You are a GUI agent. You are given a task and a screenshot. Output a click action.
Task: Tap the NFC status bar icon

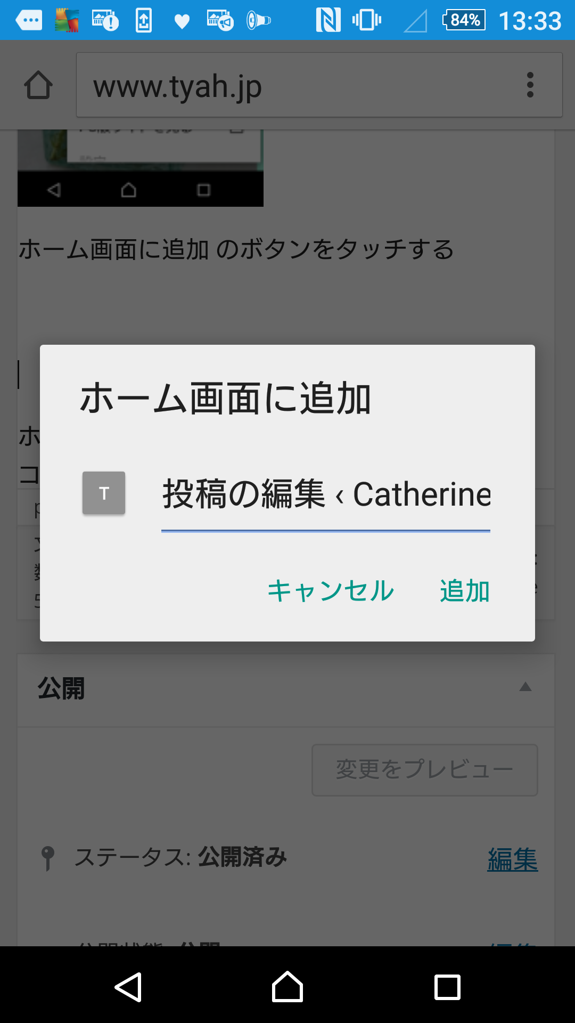click(x=328, y=20)
